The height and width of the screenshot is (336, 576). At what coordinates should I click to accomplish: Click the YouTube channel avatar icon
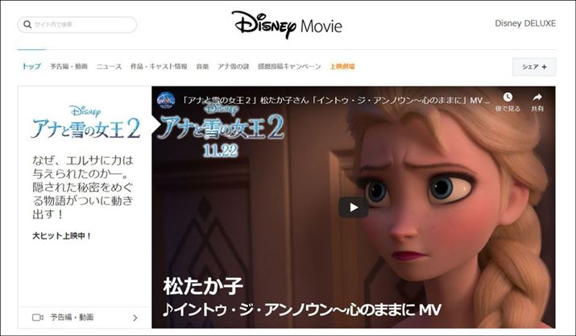pos(166,101)
